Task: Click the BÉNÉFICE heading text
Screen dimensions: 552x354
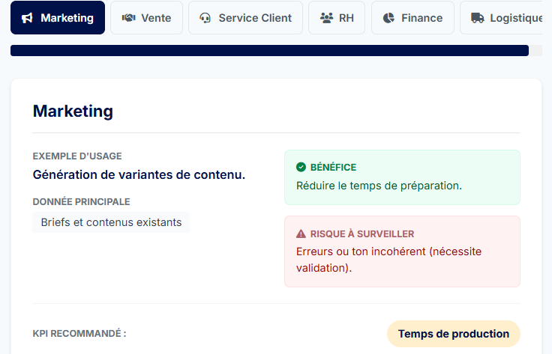Action: 333,167
